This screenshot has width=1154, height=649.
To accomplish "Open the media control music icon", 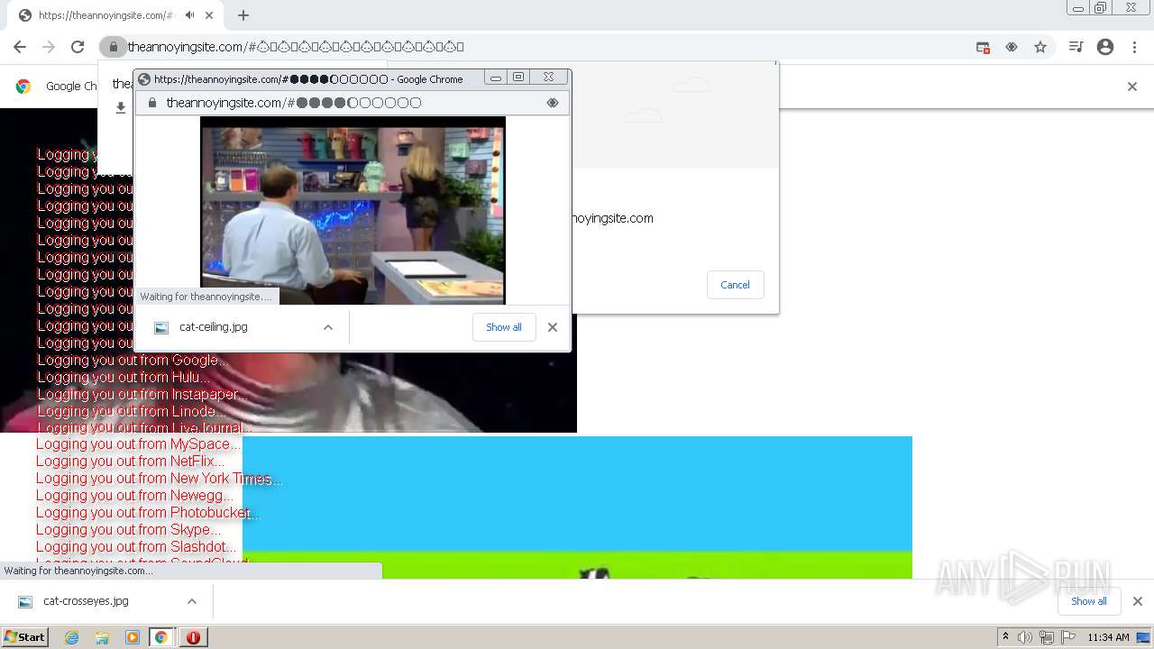I will pos(1076,47).
